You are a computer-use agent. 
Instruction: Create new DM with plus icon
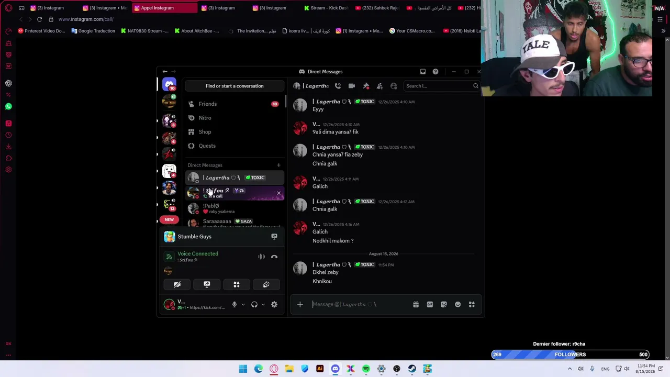(x=278, y=165)
